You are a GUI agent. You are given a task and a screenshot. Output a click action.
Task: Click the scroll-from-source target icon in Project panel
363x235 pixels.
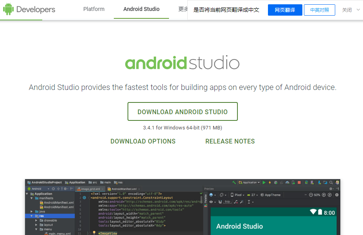coord(53,189)
